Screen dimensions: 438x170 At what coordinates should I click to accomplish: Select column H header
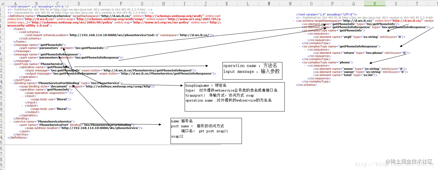pyautogui.click(x=163, y=3)
